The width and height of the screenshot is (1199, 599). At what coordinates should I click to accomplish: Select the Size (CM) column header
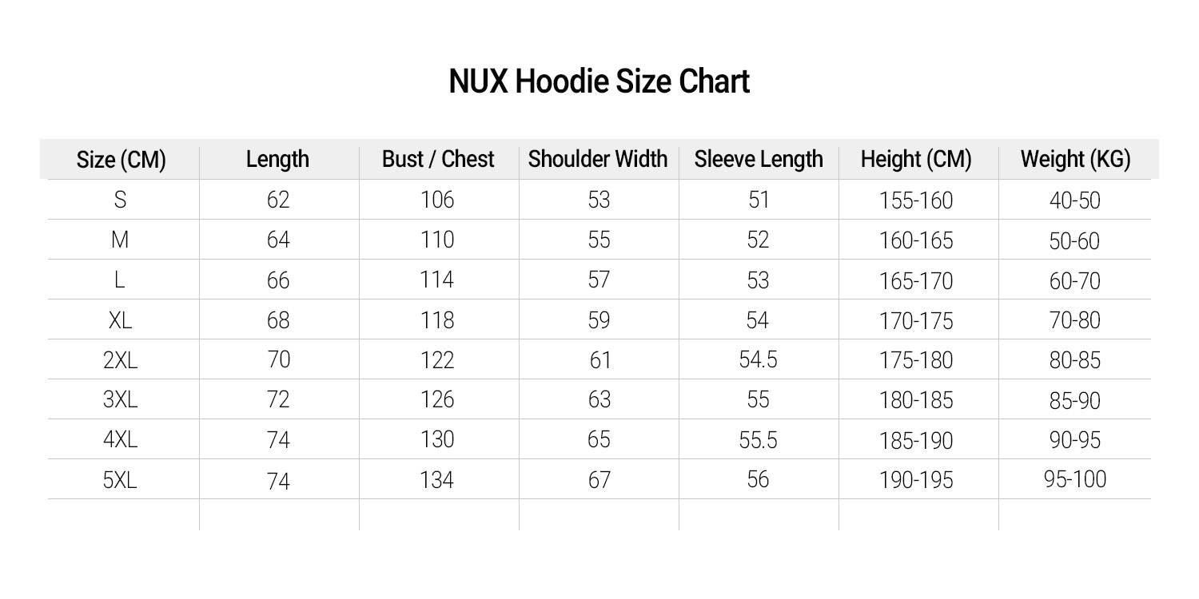121,160
